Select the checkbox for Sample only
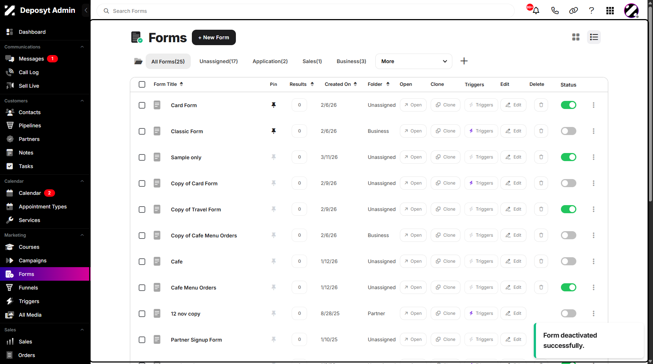The height and width of the screenshot is (364, 653). click(x=142, y=157)
